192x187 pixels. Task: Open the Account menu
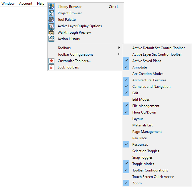pyautogui.click(x=26, y=4)
